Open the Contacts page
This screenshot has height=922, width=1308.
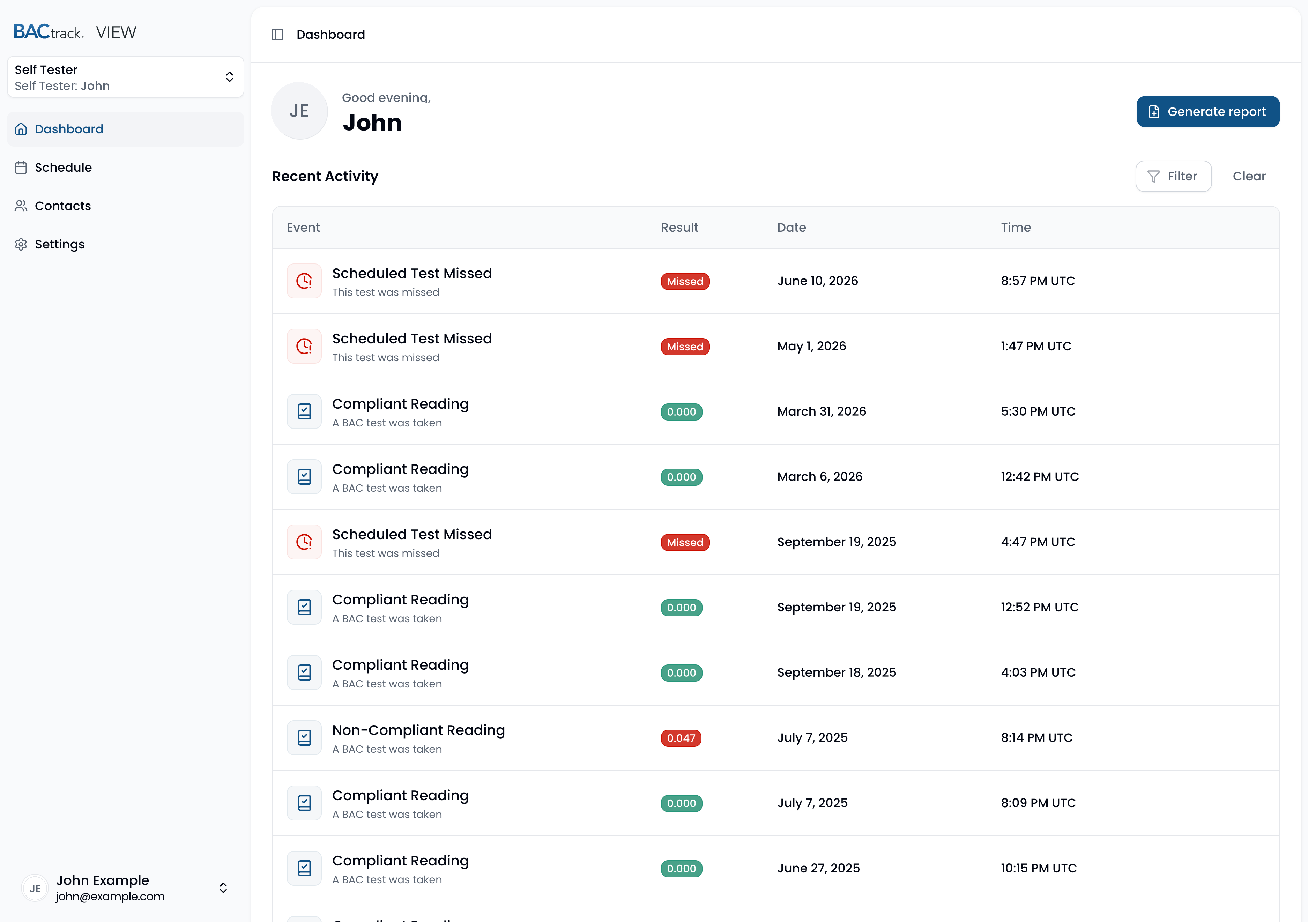coord(125,206)
